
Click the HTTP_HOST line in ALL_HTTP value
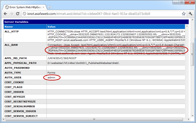click(x=116, y=40)
